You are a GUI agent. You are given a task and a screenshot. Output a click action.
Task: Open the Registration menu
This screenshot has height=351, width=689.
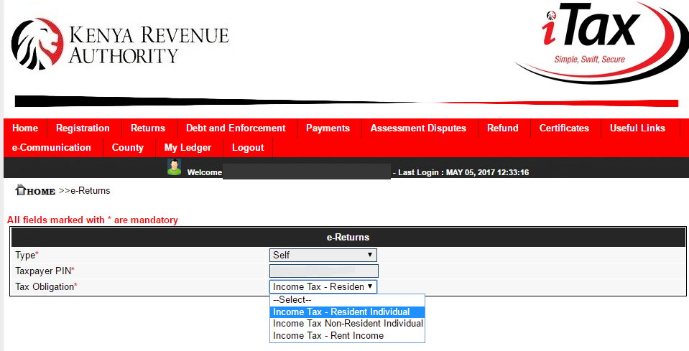(83, 128)
